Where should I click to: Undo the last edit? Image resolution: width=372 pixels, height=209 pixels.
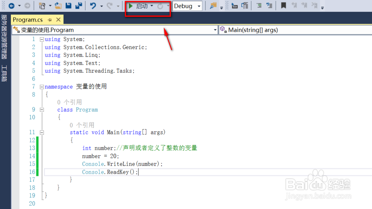coord(93,6)
